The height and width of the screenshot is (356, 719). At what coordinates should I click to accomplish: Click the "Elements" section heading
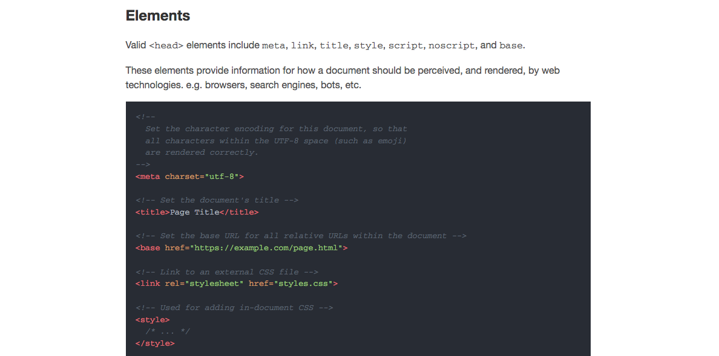(158, 16)
